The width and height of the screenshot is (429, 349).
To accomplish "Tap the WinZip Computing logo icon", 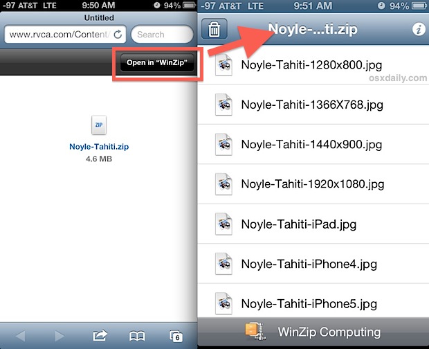I will coord(255,332).
